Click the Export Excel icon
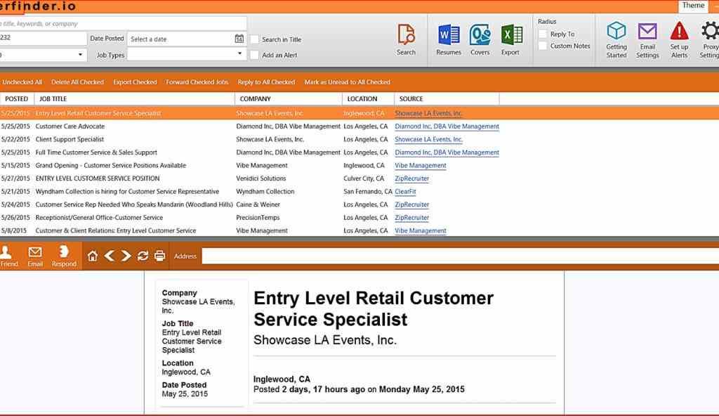The image size is (719, 416). pos(510,35)
